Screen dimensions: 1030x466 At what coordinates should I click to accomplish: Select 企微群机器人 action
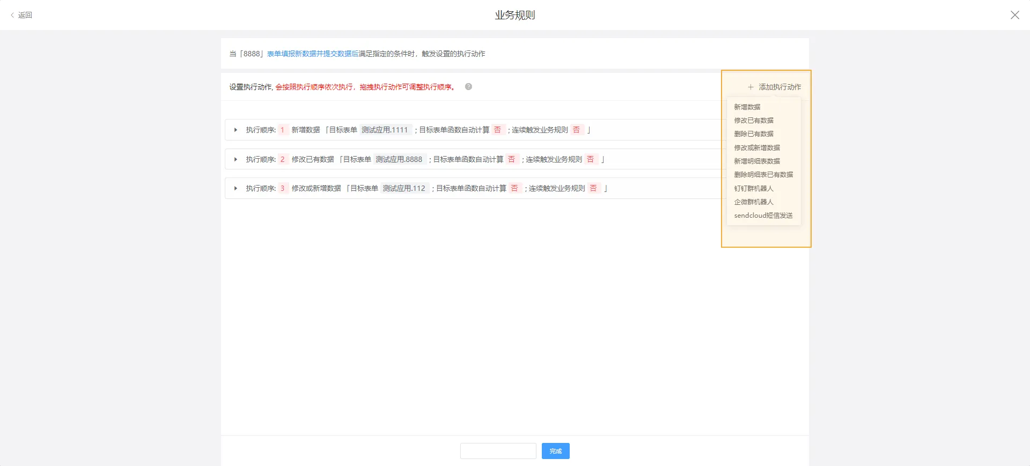point(753,202)
